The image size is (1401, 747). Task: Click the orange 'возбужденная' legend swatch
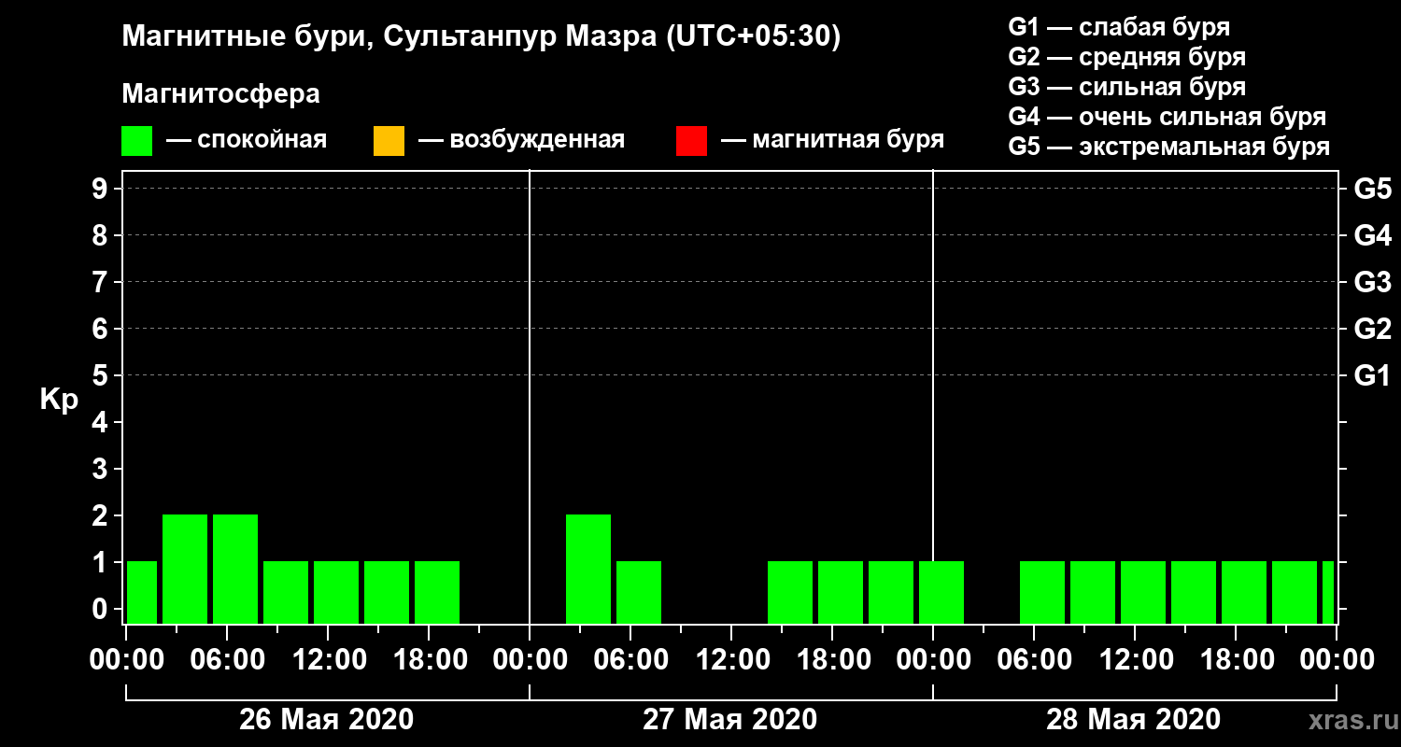click(389, 141)
